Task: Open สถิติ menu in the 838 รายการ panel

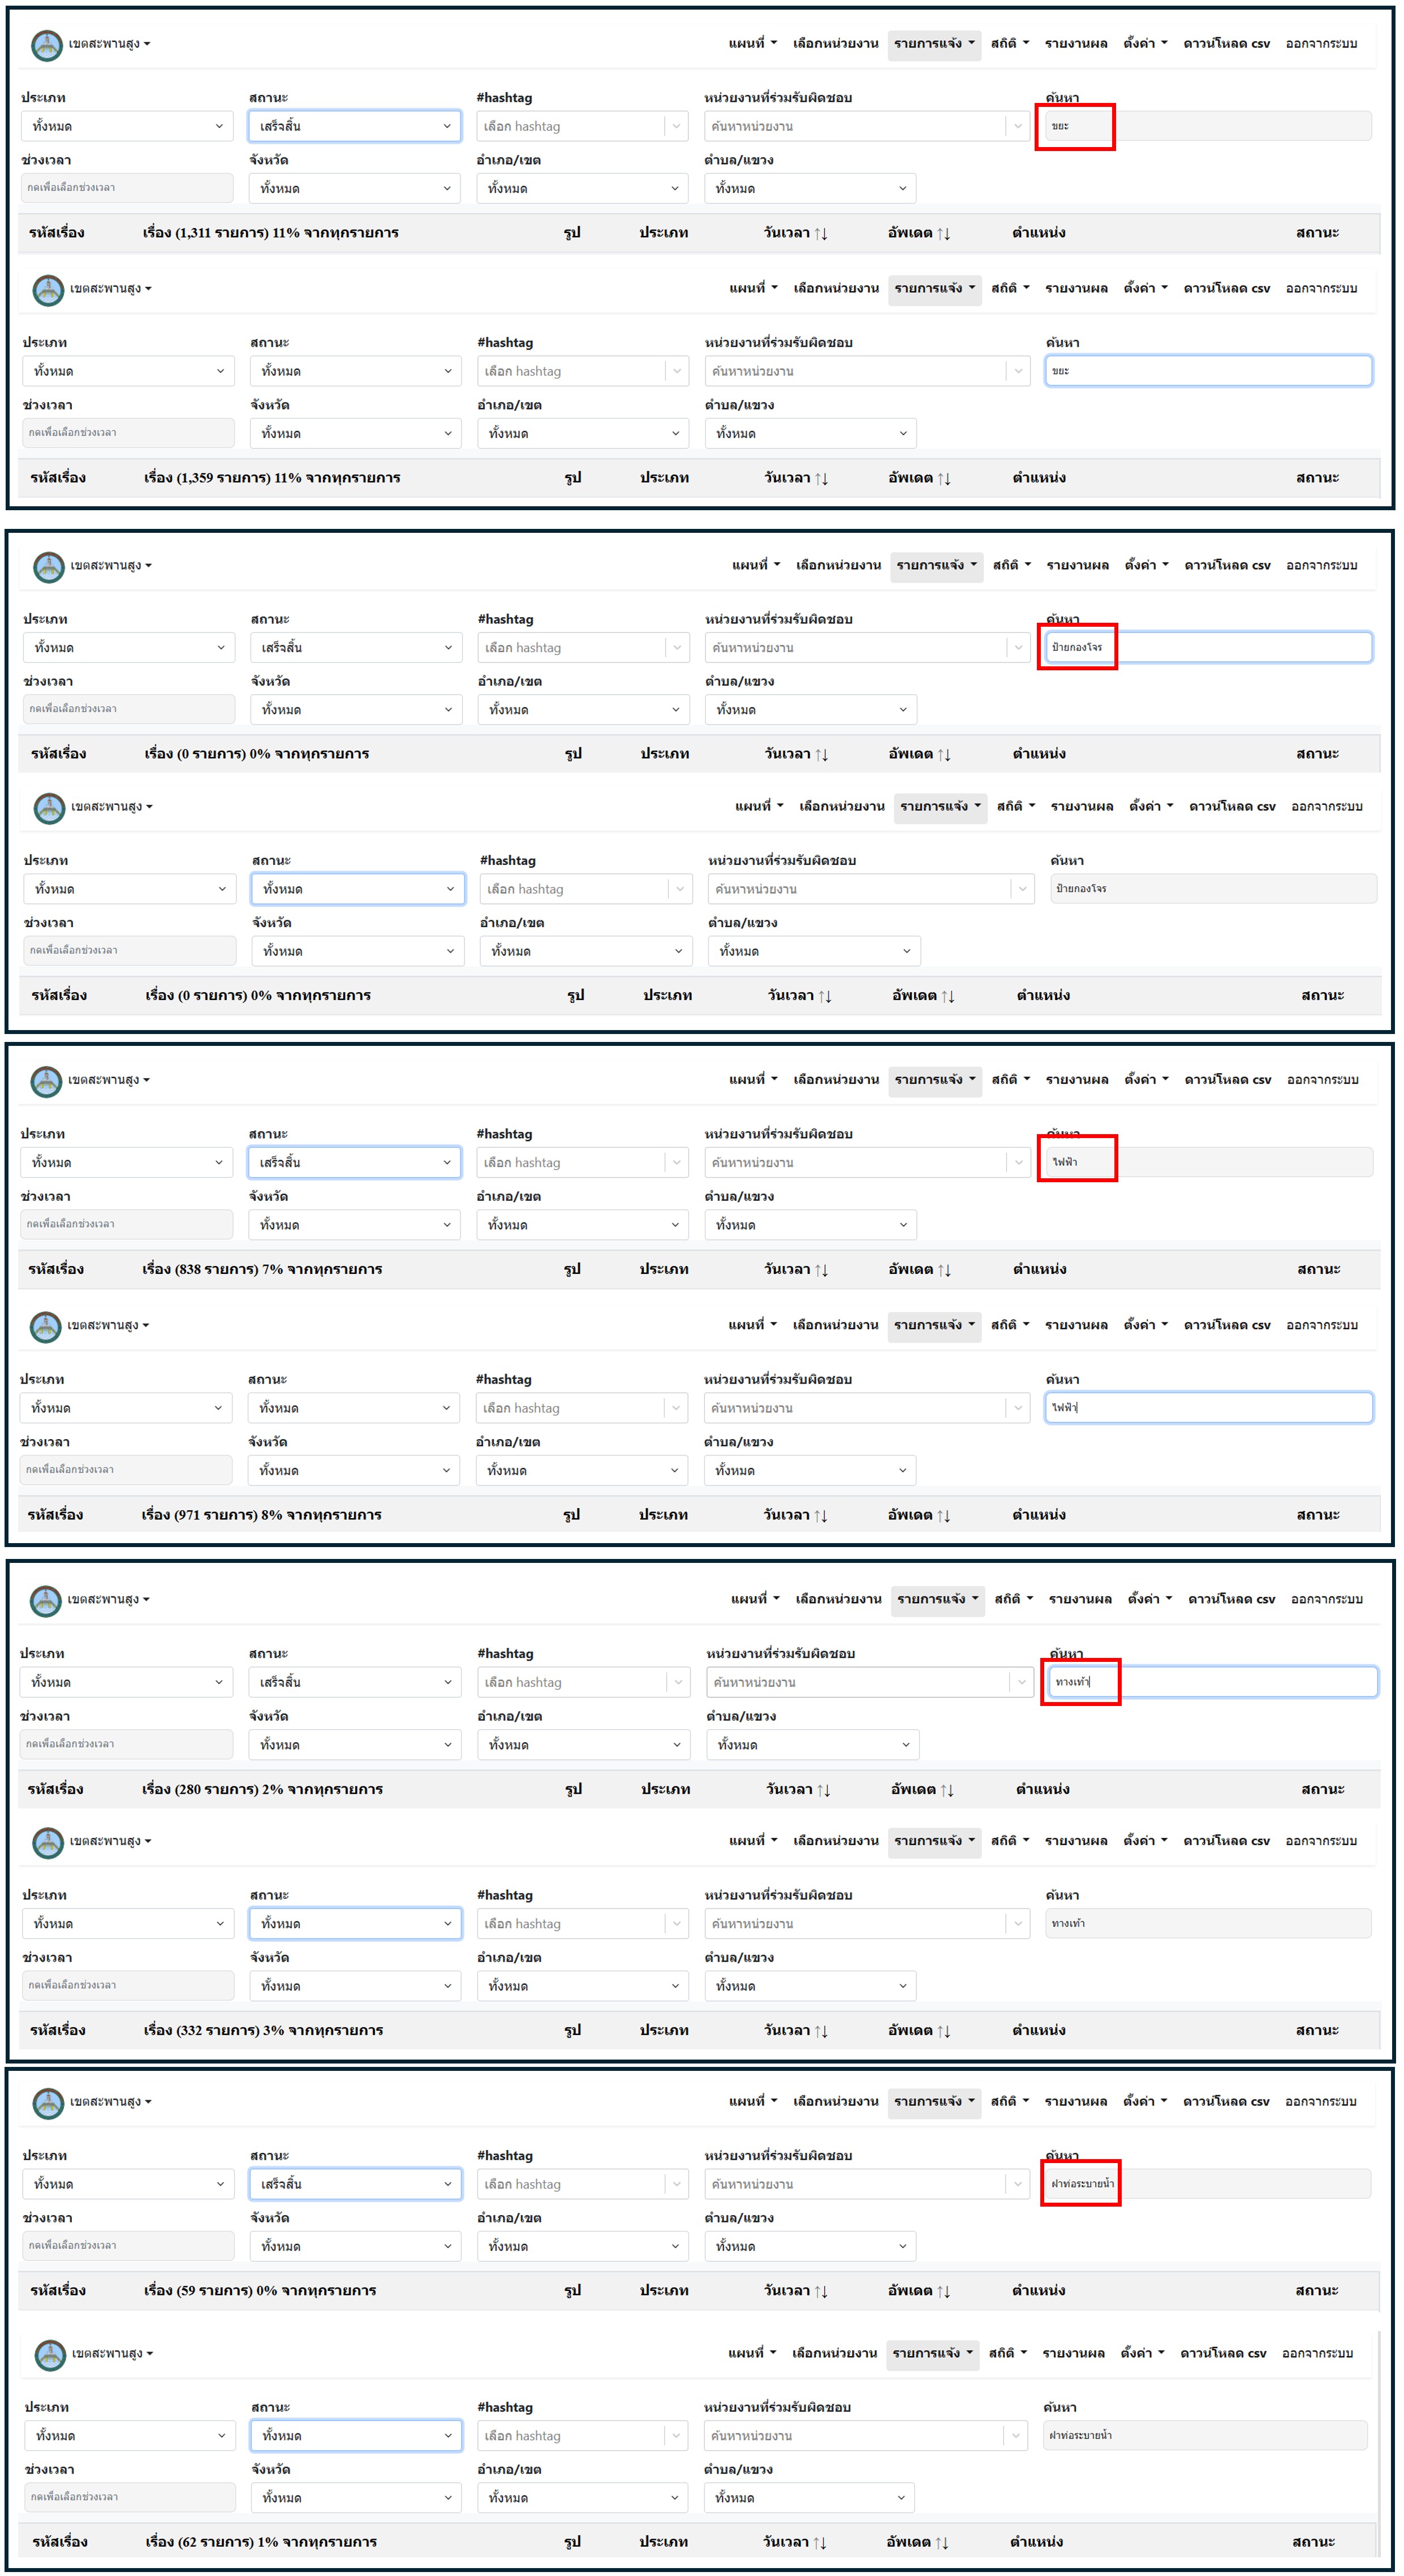Action: click(x=1011, y=1079)
